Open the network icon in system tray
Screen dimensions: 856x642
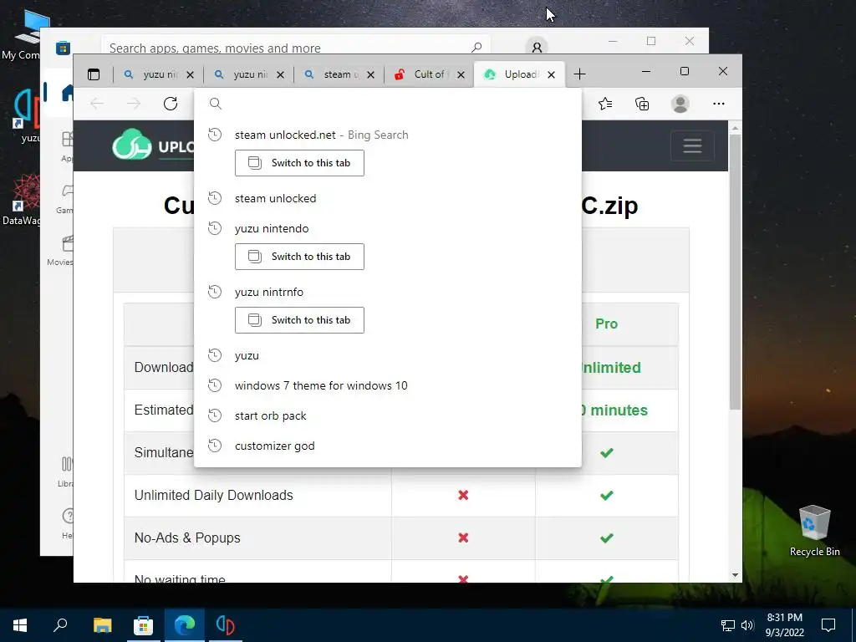pyautogui.click(x=728, y=625)
